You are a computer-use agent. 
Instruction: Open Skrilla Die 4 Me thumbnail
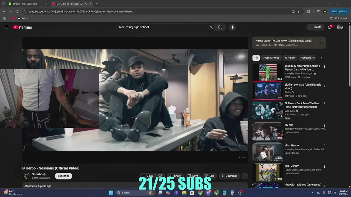point(268,91)
